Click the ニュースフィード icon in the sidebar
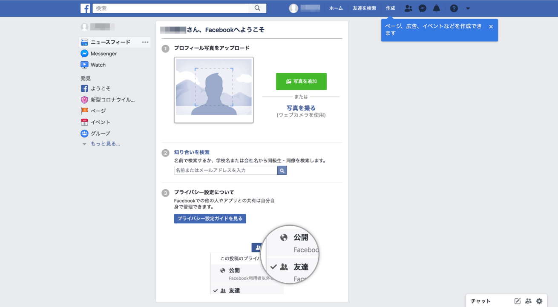This screenshot has height=307, width=558. click(84, 42)
